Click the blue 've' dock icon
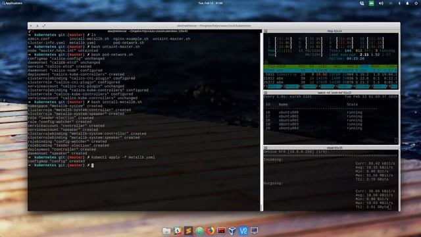421x237 pixels. 243,231
